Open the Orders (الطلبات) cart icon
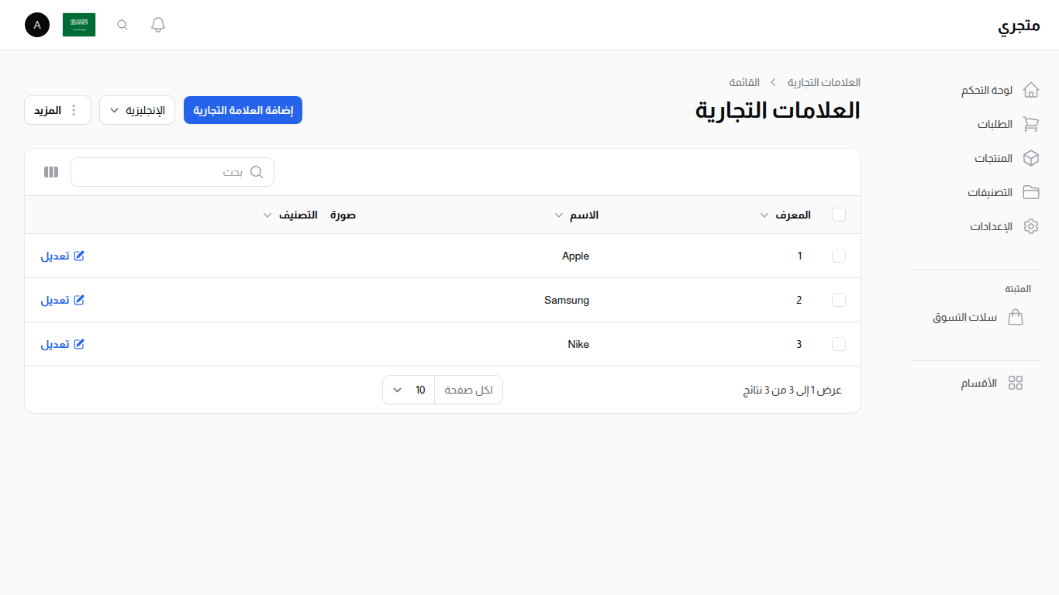The width and height of the screenshot is (1059, 595). (1031, 124)
